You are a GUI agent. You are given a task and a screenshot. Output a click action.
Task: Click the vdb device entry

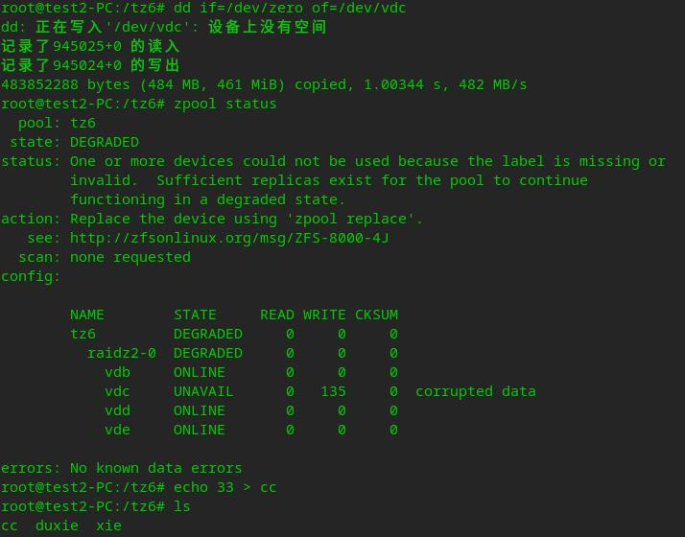click(x=117, y=372)
